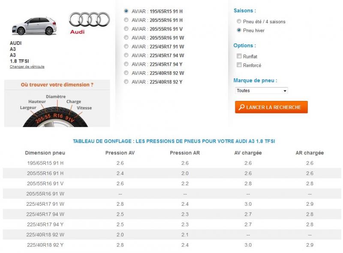Click the 205/55R16 91 H table row label
This screenshot has height=253, width=343.
point(45,173)
